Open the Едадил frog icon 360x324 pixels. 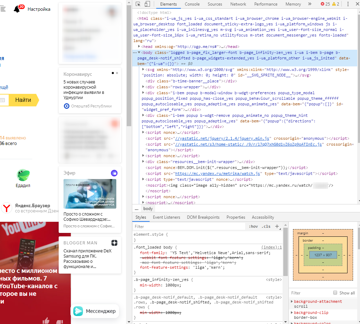tap(23, 175)
